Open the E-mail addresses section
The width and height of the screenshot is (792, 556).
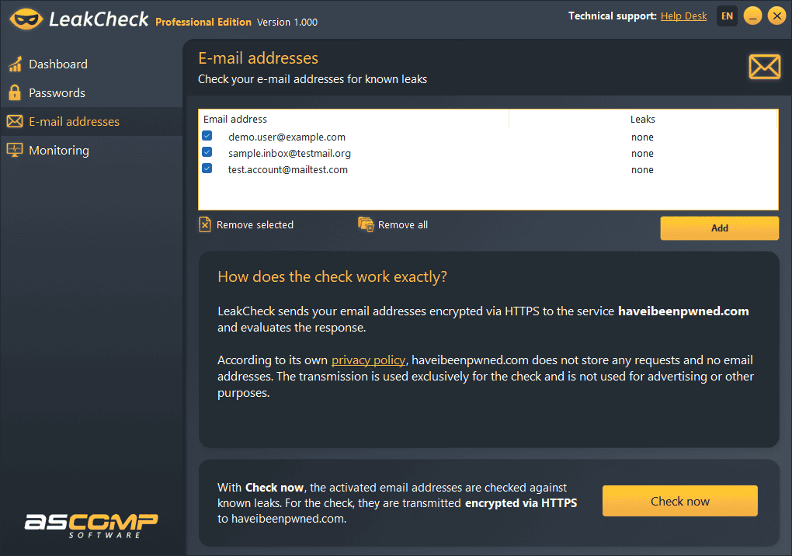pos(74,121)
